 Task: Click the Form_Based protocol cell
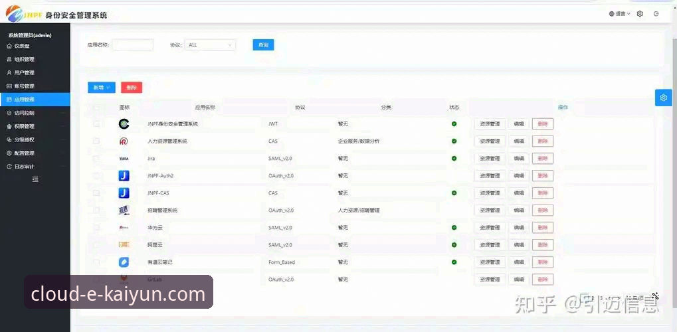click(282, 262)
